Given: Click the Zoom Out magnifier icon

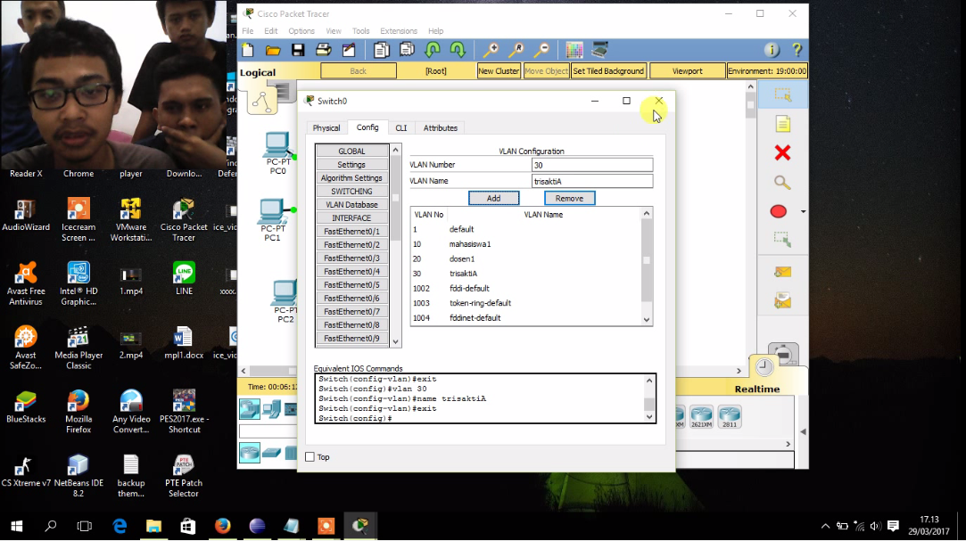Looking at the screenshot, I should pos(541,50).
